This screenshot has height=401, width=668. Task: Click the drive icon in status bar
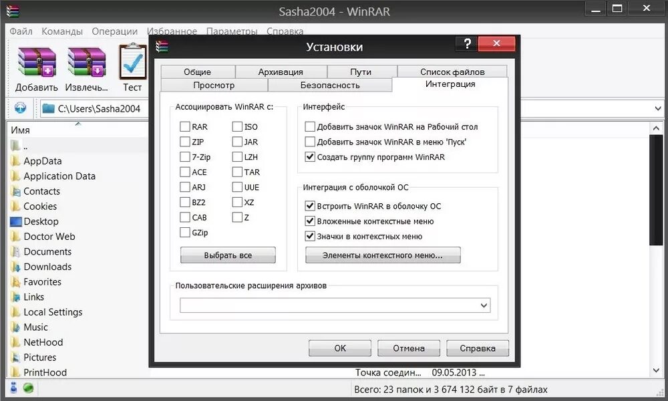(x=13, y=388)
